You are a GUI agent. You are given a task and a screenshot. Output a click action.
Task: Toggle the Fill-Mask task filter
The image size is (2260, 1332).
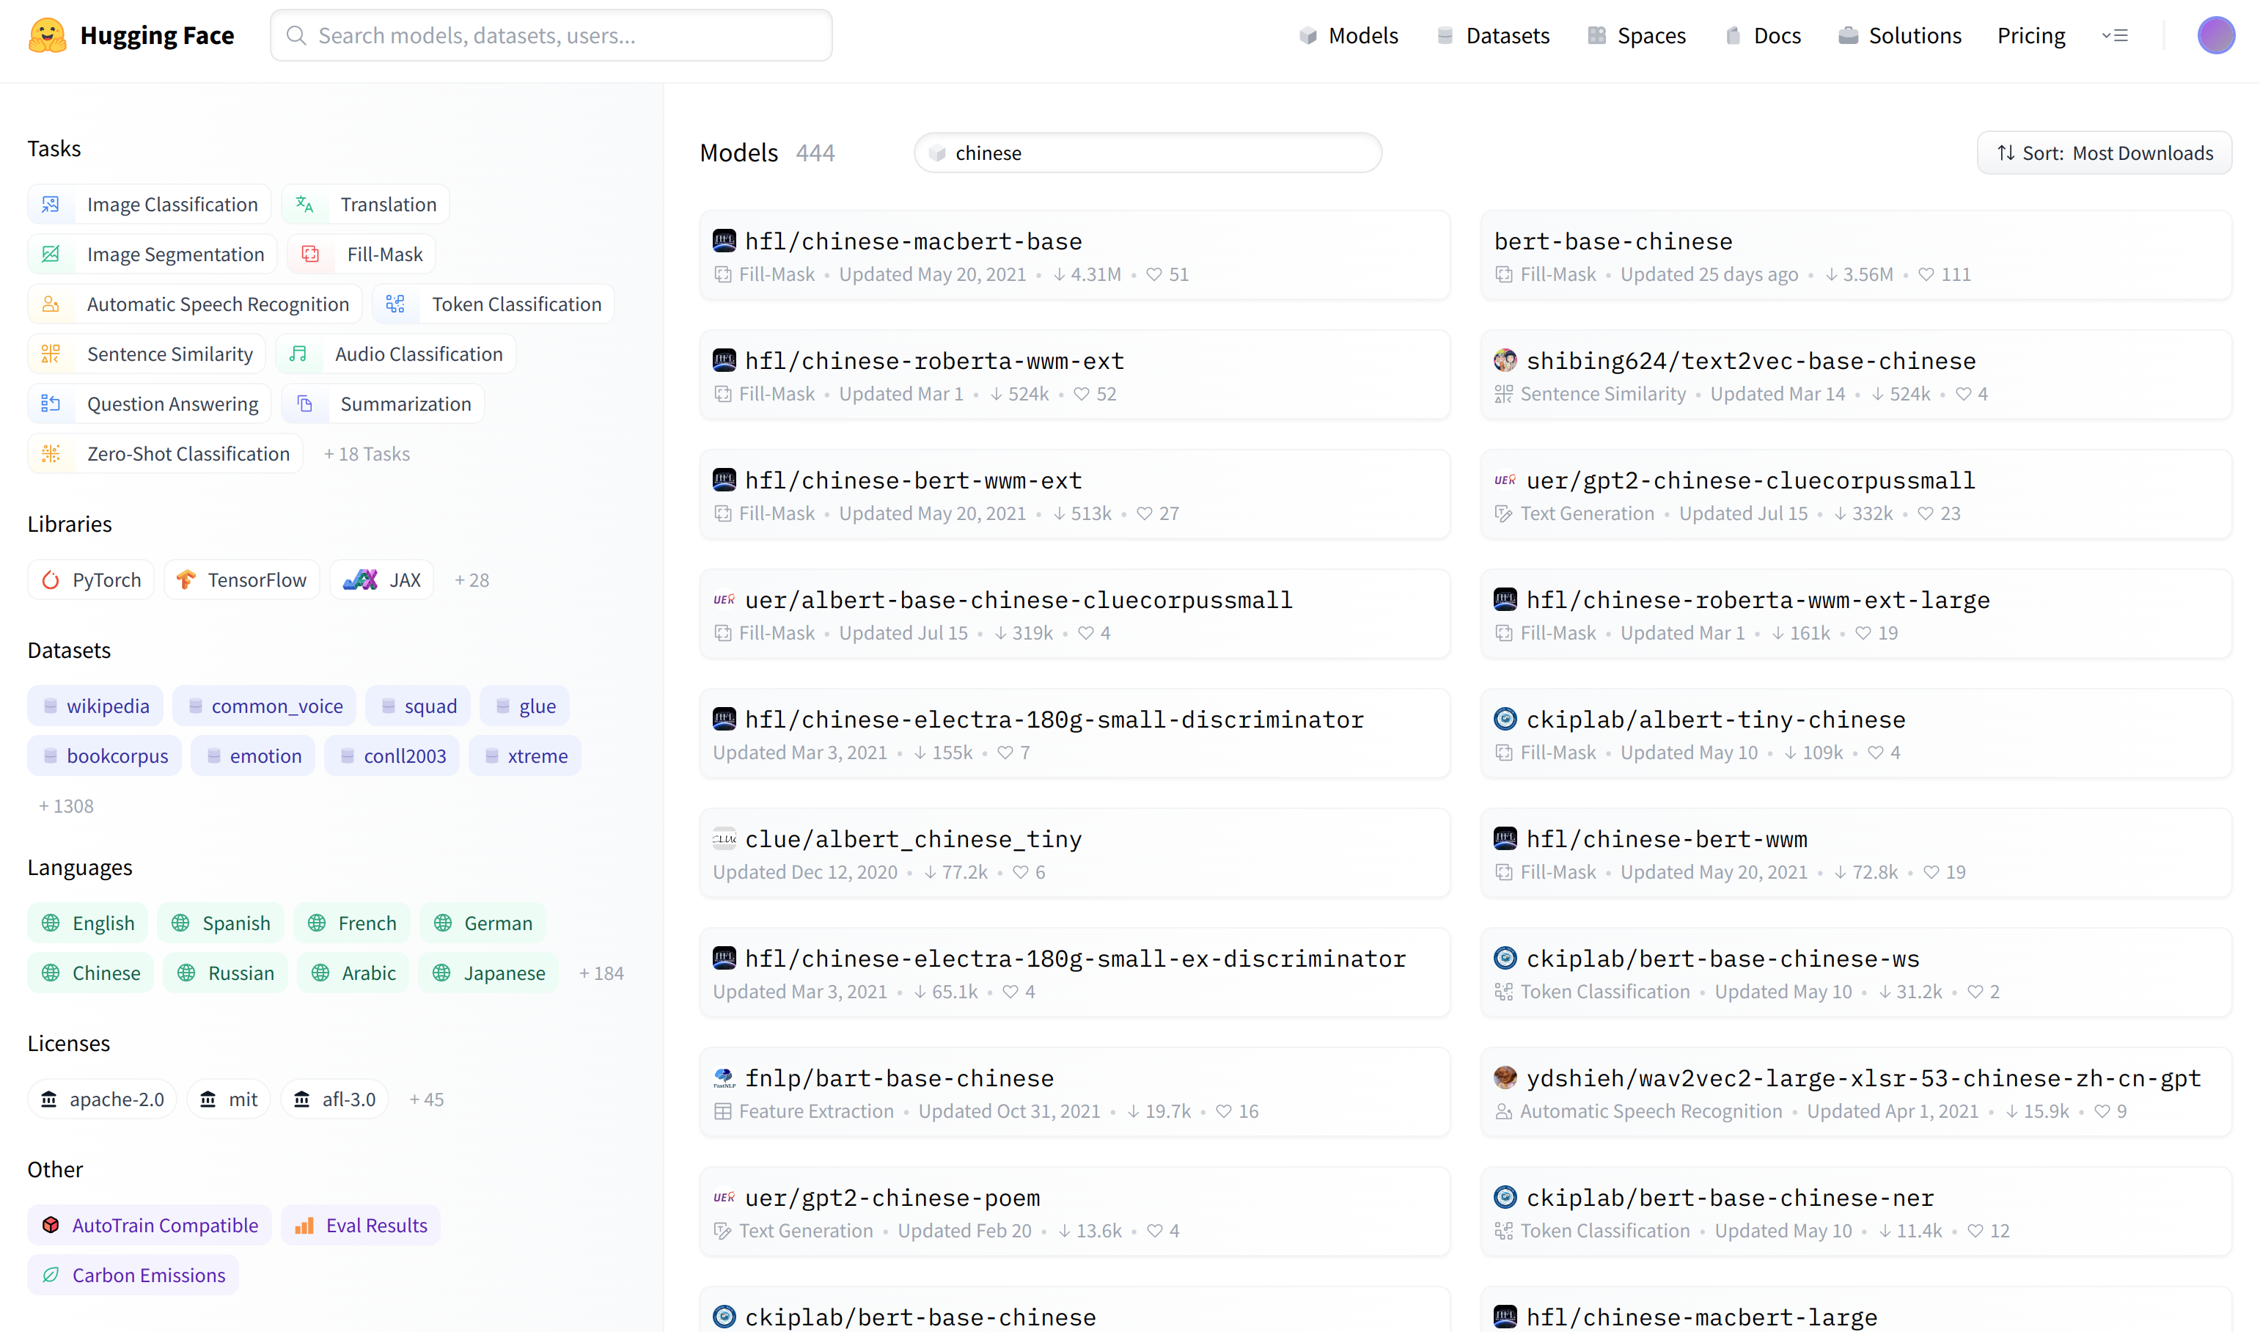(x=362, y=254)
